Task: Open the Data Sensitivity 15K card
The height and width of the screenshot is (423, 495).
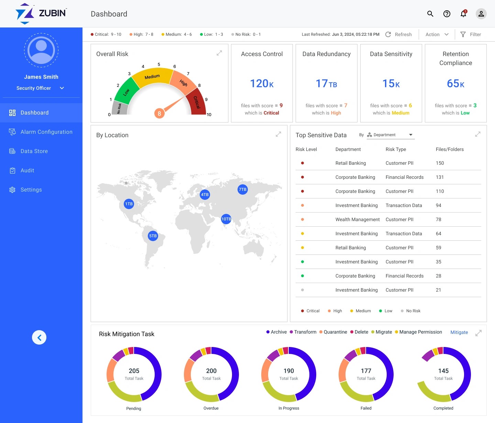Action: (391, 83)
